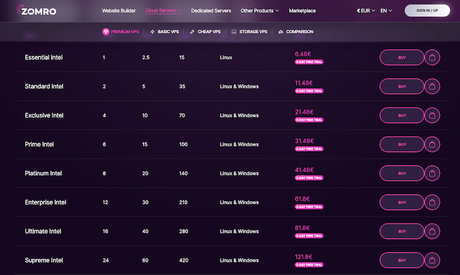Select the Supreme Intel plan name
Viewport: 460px width, 275px height.
[x=44, y=260]
